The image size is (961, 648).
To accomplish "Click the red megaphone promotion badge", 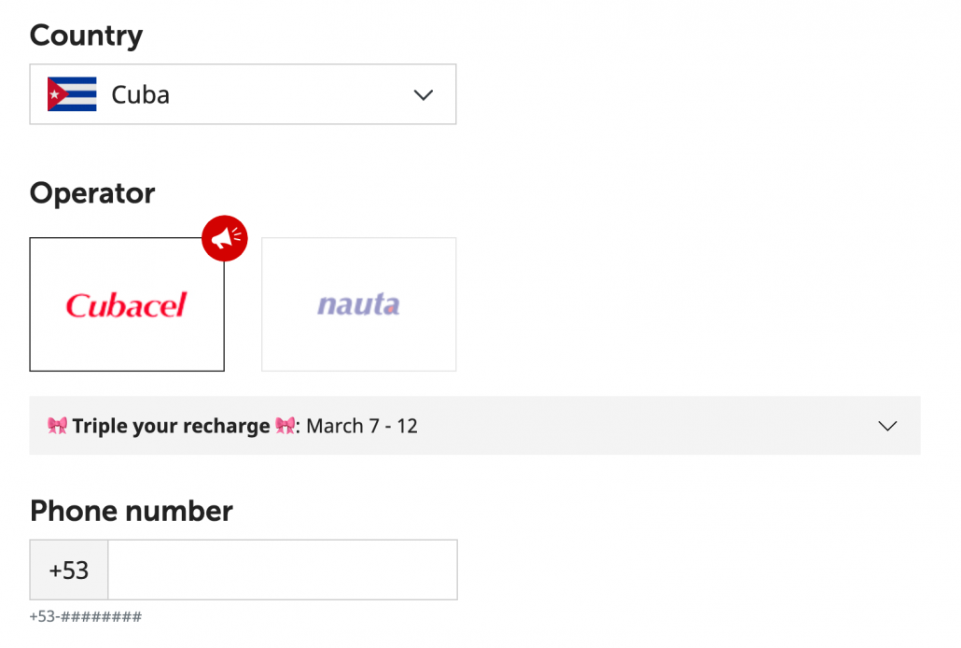I will (224, 238).
